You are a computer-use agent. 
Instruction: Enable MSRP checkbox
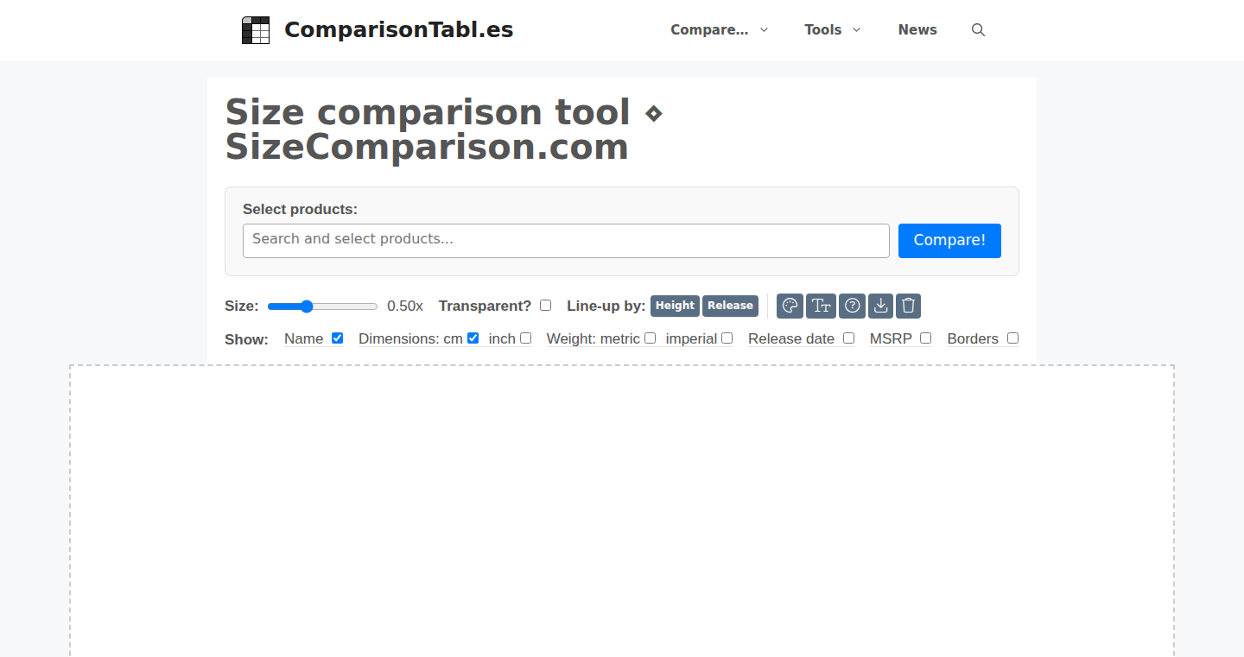[926, 338]
